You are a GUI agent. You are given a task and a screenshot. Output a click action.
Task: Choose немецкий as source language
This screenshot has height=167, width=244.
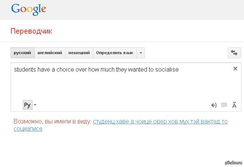[x=79, y=53]
